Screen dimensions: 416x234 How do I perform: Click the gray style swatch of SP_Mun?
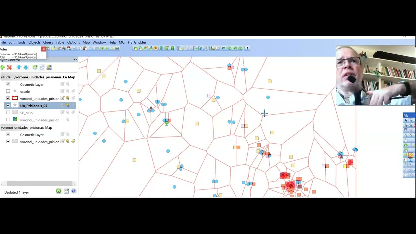coord(15,112)
